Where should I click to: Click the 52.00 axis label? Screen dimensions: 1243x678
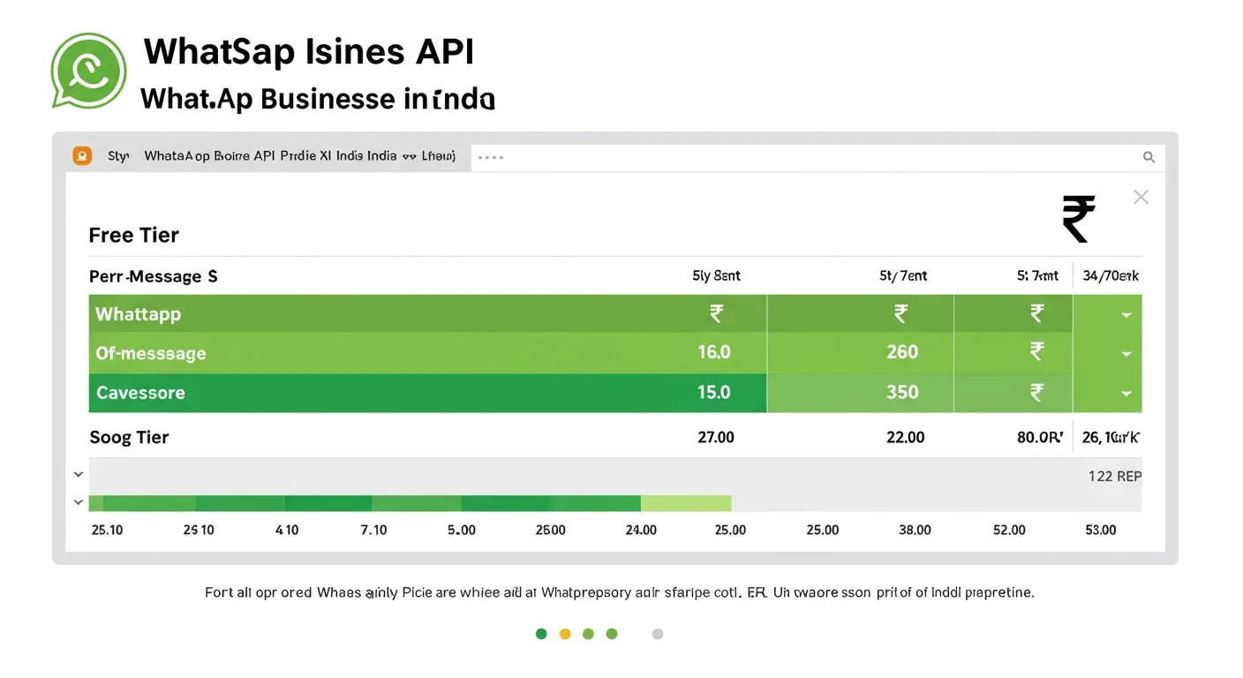pyautogui.click(x=1009, y=530)
